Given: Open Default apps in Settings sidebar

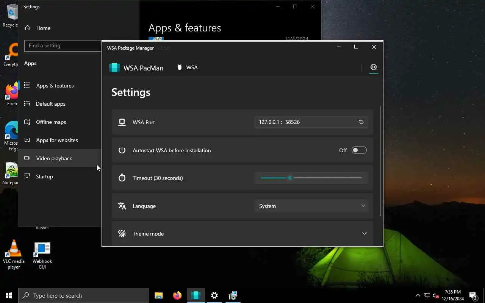Looking at the screenshot, I should (x=51, y=104).
